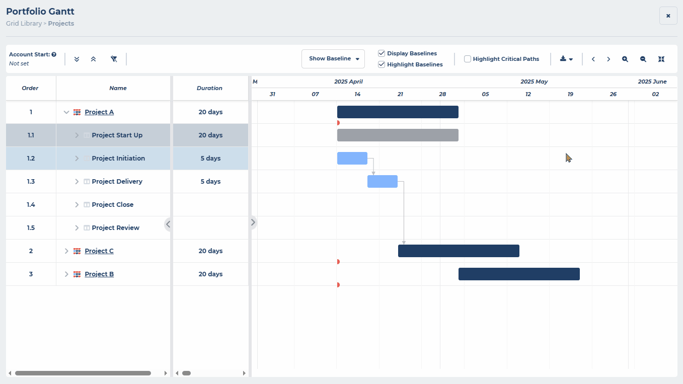This screenshot has height=384, width=683.
Task: Open the export download icon
Action: pos(564,59)
